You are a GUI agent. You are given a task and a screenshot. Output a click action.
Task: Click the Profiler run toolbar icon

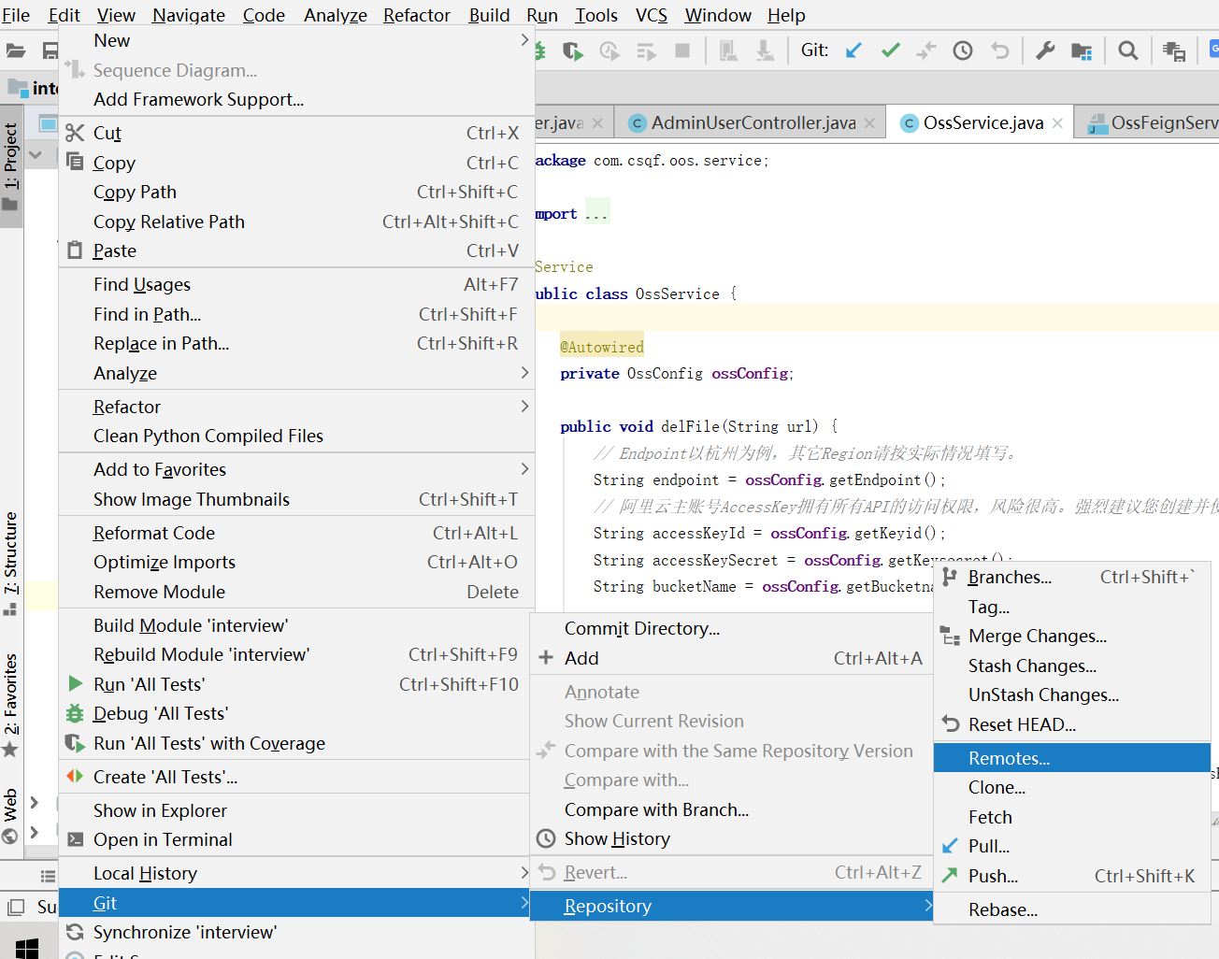click(x=609, y=50)
